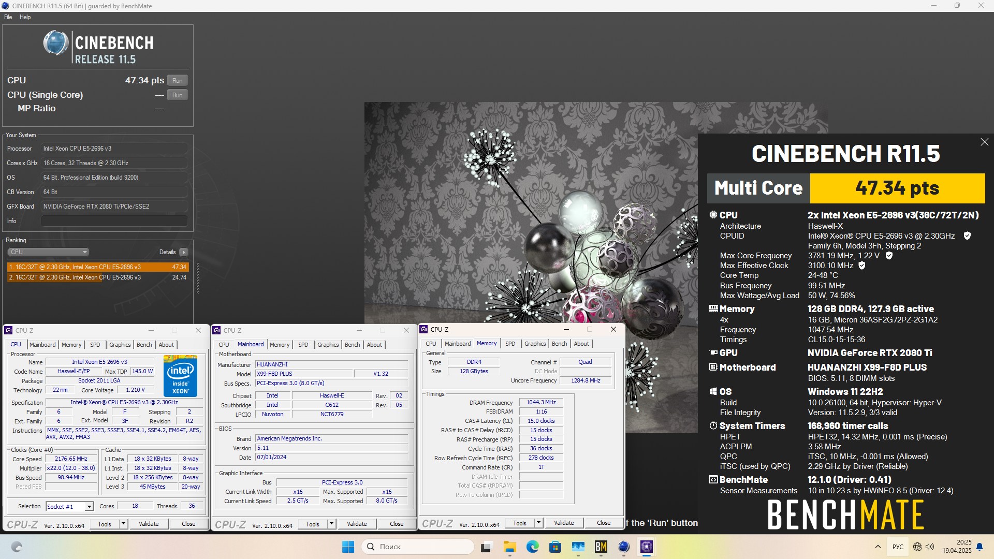This screenshot has height=559, width=994.
Task: Expand ranking Details arrow button
Action: (x=184, y=252)
